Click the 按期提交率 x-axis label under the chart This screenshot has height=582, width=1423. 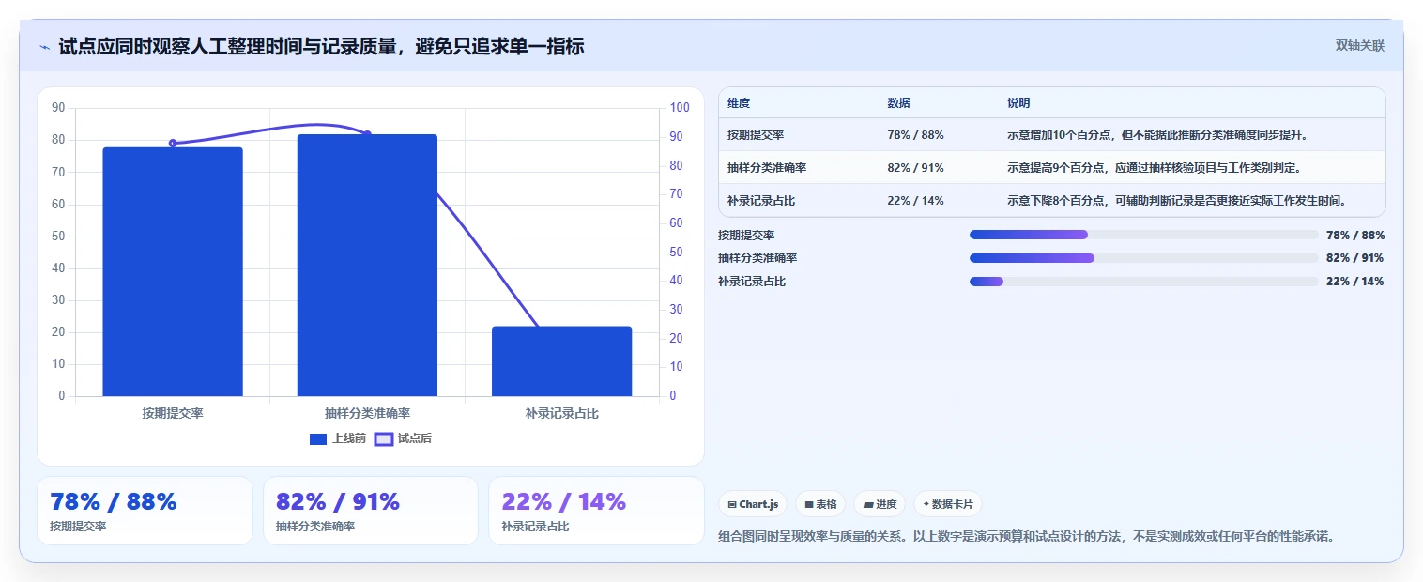(173, 413)
